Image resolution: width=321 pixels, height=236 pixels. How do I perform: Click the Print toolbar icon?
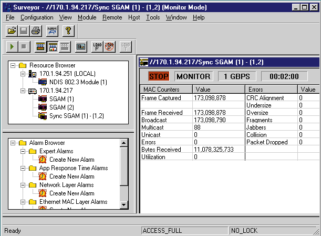(36, 31)
